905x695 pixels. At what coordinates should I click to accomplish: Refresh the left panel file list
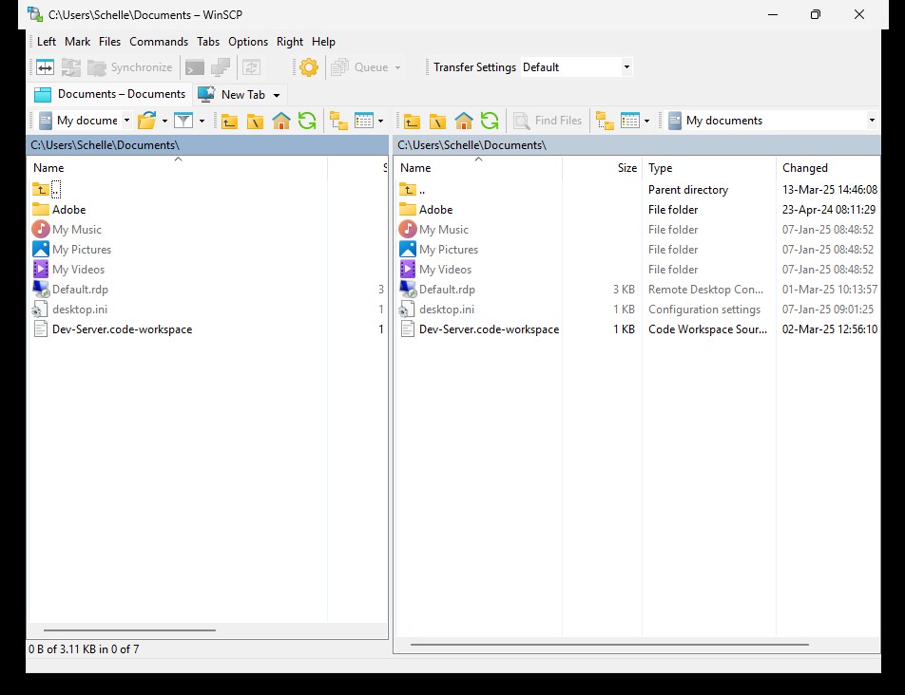(306, 121)
